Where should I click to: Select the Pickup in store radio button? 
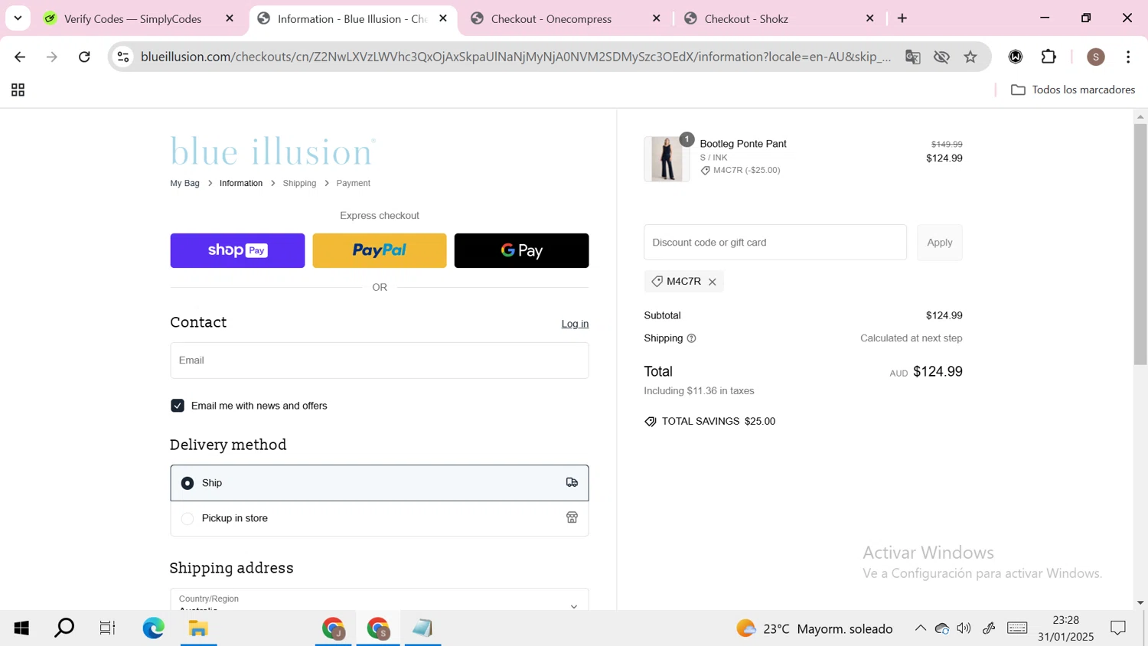tap(188, 518)
